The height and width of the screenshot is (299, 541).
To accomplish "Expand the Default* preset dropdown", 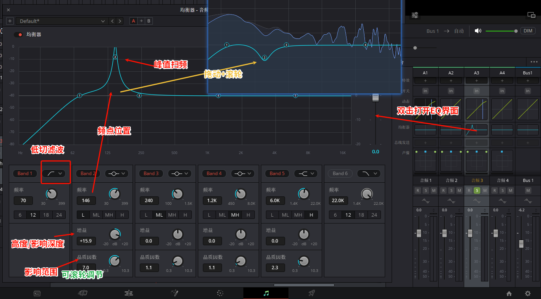I will tap(62, 21).
